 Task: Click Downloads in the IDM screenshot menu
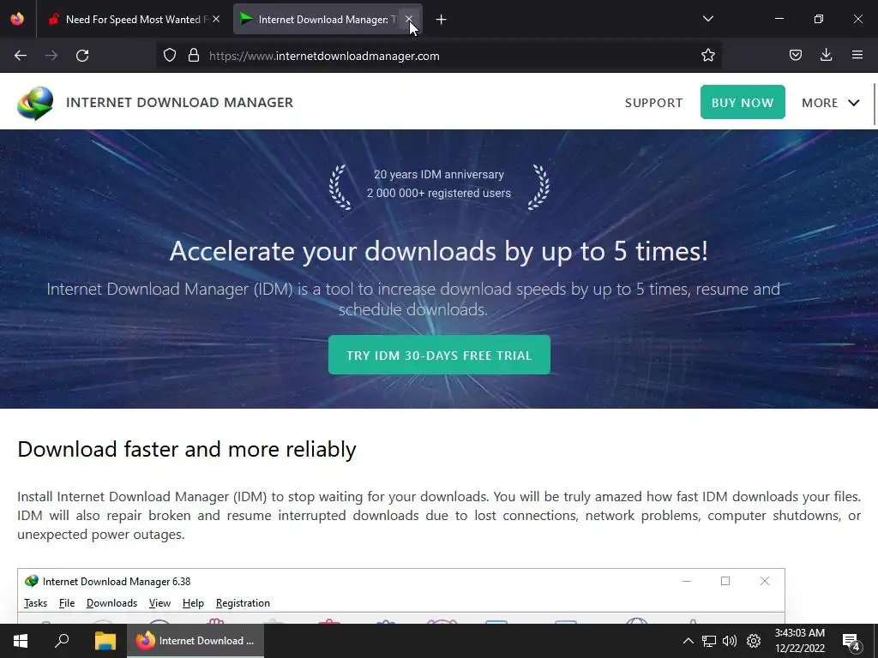click(x=111, y=602)
